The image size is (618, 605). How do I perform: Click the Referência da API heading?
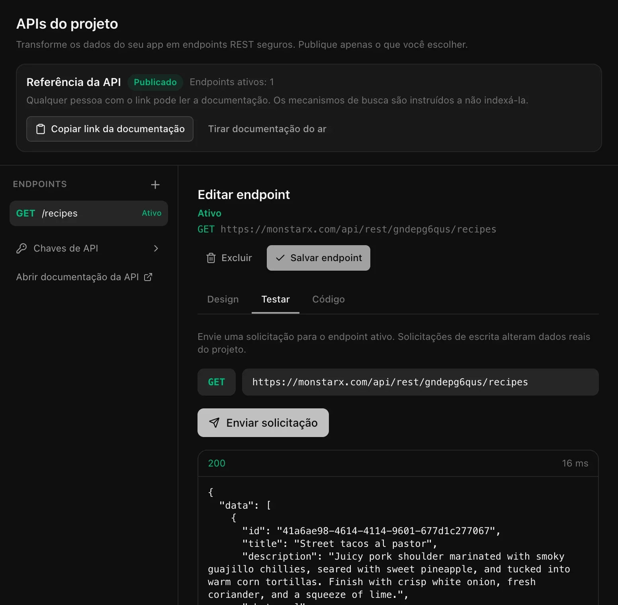click(74, 82)
